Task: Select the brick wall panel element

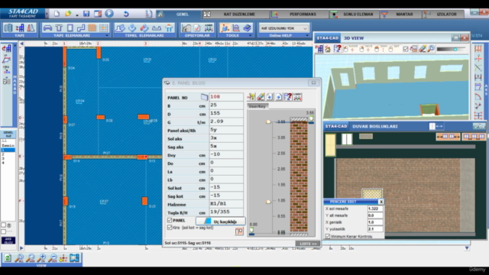Action: point(92,28)
